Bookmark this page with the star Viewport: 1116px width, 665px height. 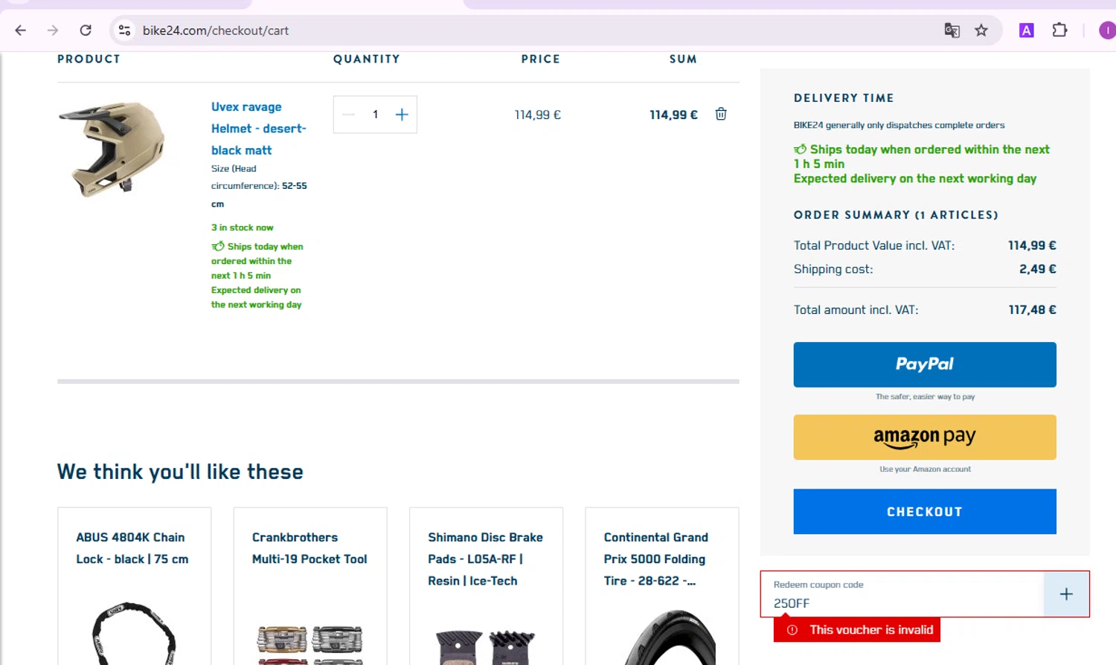pos(981,30)
